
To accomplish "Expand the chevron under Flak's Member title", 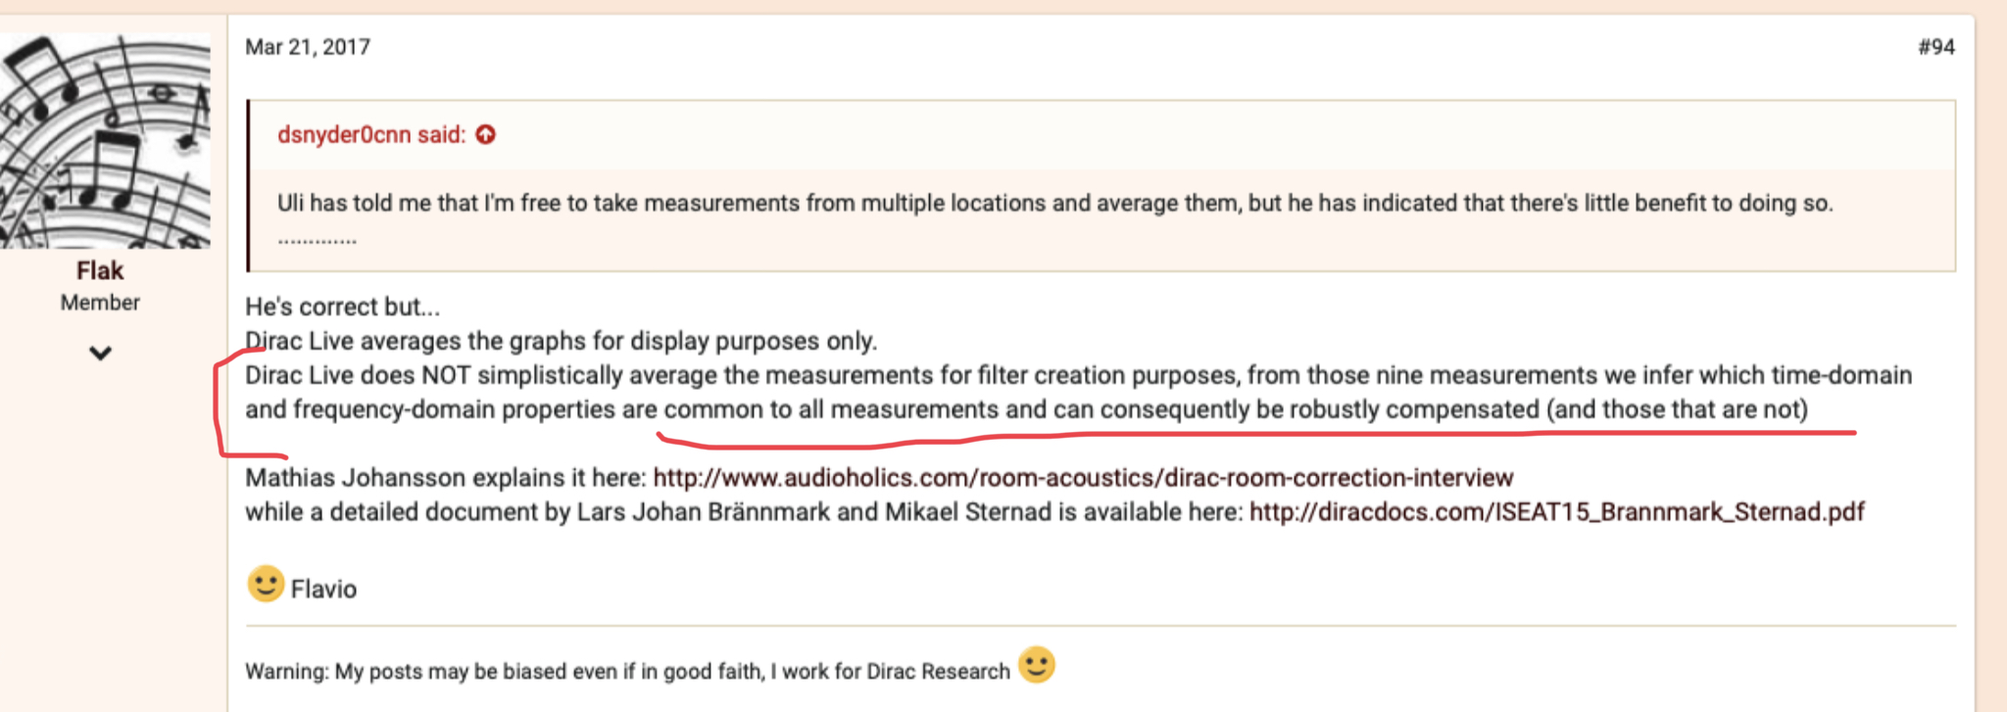I will coord(100,353).
